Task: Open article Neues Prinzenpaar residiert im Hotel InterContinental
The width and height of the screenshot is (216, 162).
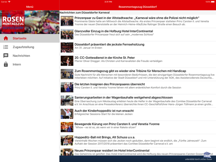Action: tap(138, 151)
